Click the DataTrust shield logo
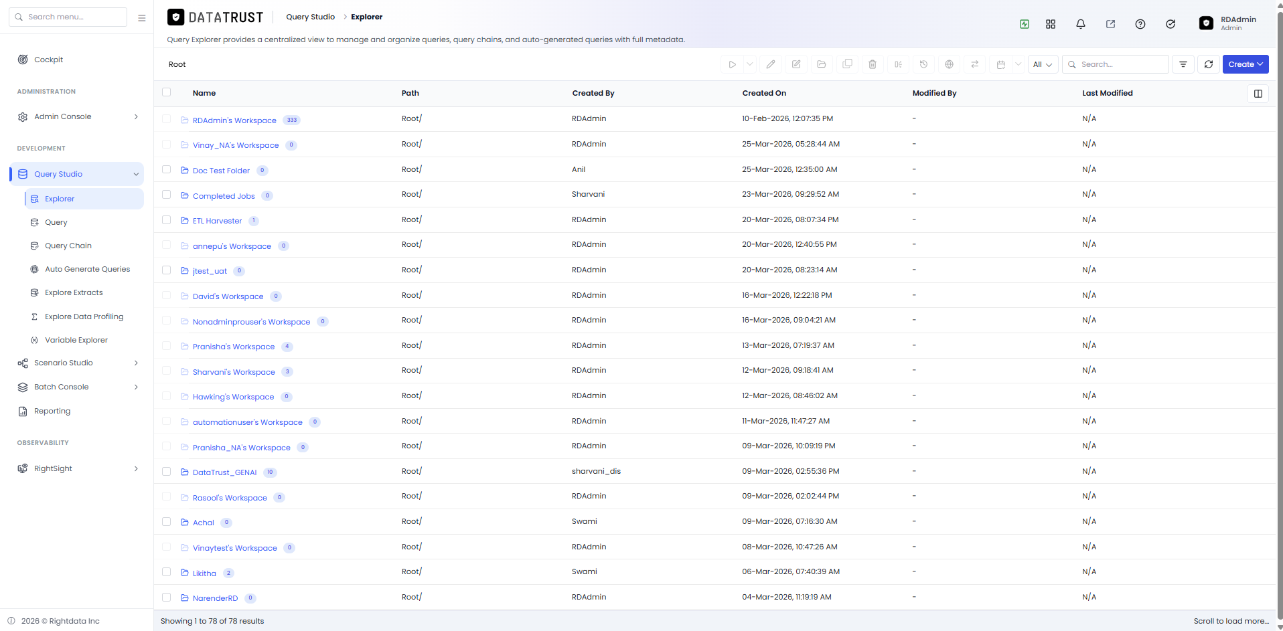Image resolution: width=1283 pixels, height=631 pixels. pos(175,17)
